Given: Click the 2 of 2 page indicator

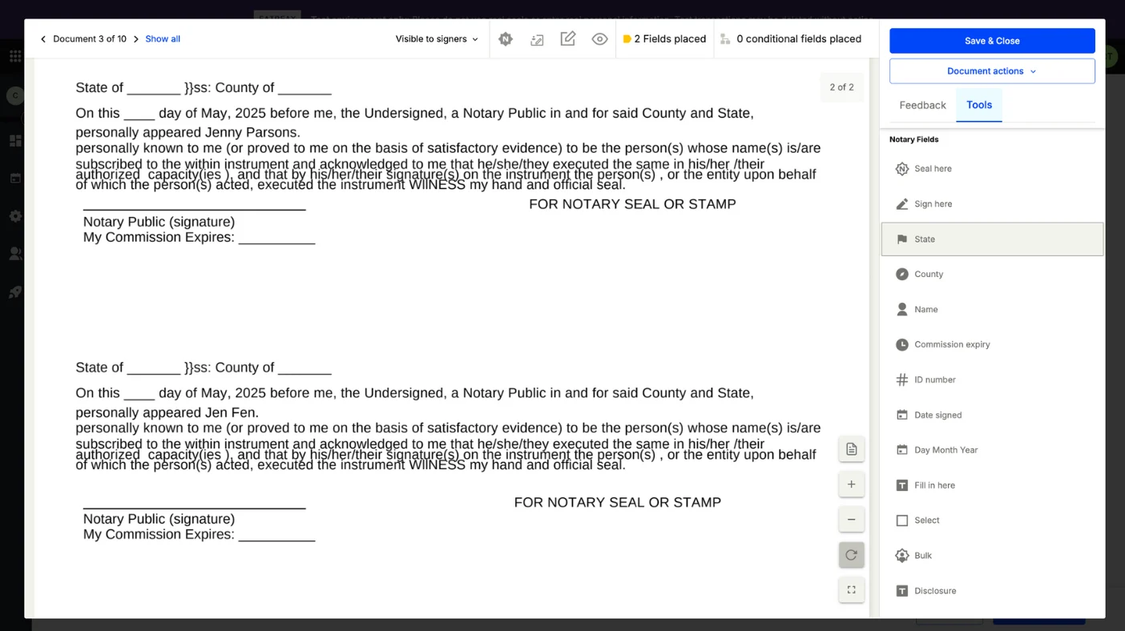Looking at the screenshot, I should (x=841, y=87).
